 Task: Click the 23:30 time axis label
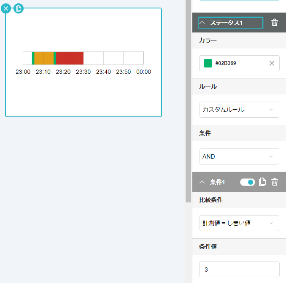coord(83,72)
